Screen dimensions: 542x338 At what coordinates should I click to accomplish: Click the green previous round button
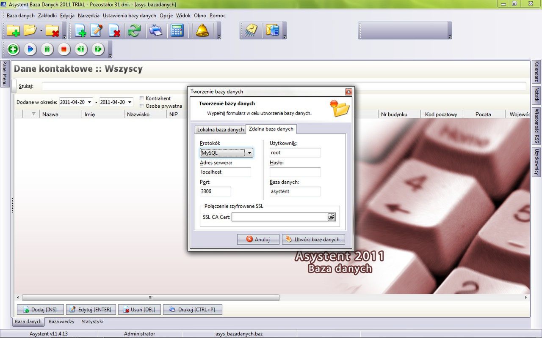pyautogui.click(x=81, y=49)
